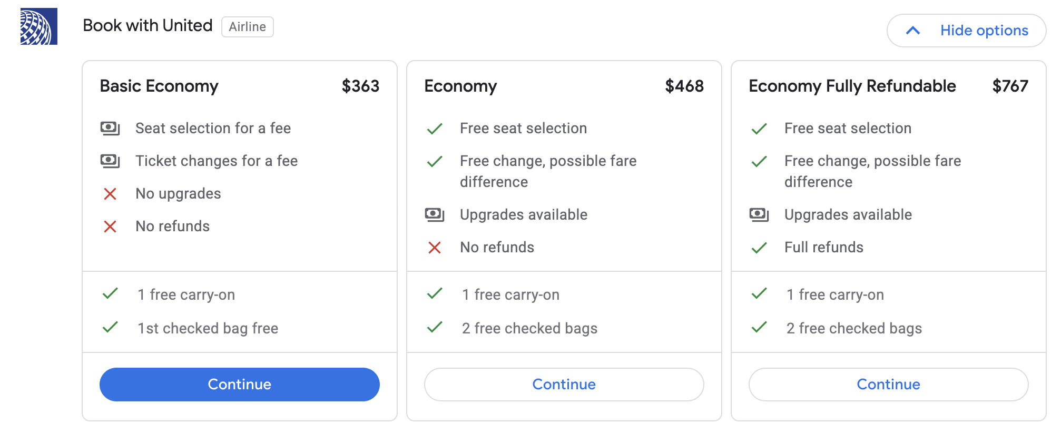Click the chevron-up arrow in Hide options
Image resolution: width=1061 pixels, height=433 pixels.
pyautogui.click(x=913, y=31)
